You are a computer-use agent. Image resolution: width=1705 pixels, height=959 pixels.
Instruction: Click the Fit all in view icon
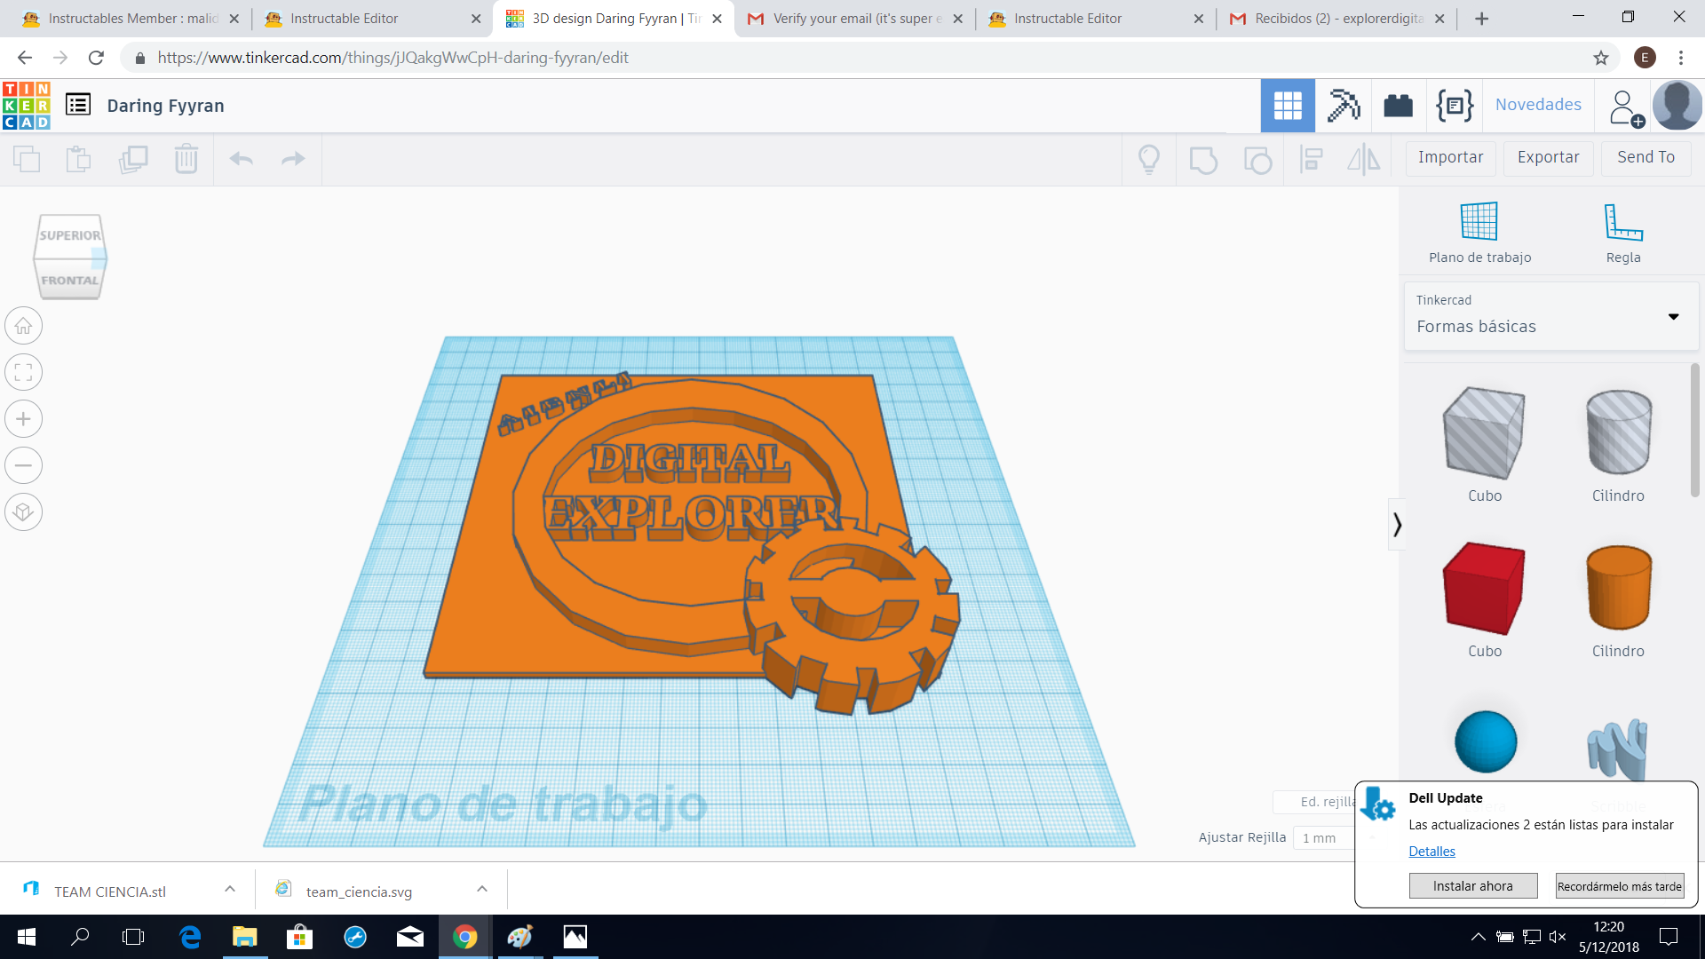(x=24, y=372)
